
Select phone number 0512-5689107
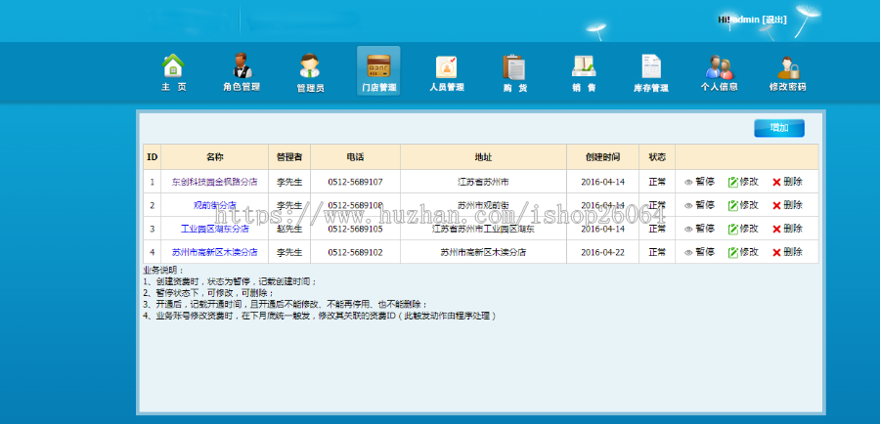pyautogui.click(x=355, y=182)
